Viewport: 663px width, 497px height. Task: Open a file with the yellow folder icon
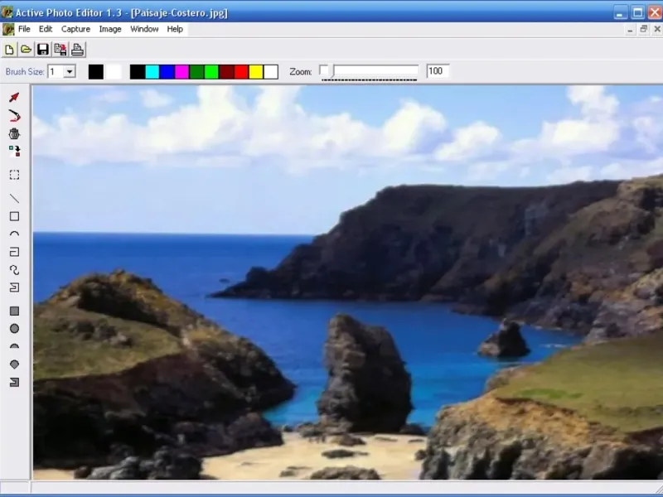[26, 50]
